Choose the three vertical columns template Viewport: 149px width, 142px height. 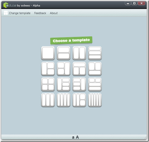click(x=48, y=100)
